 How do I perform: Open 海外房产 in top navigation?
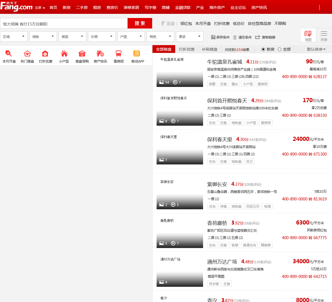pyautogui.click(x=217, y=7)
